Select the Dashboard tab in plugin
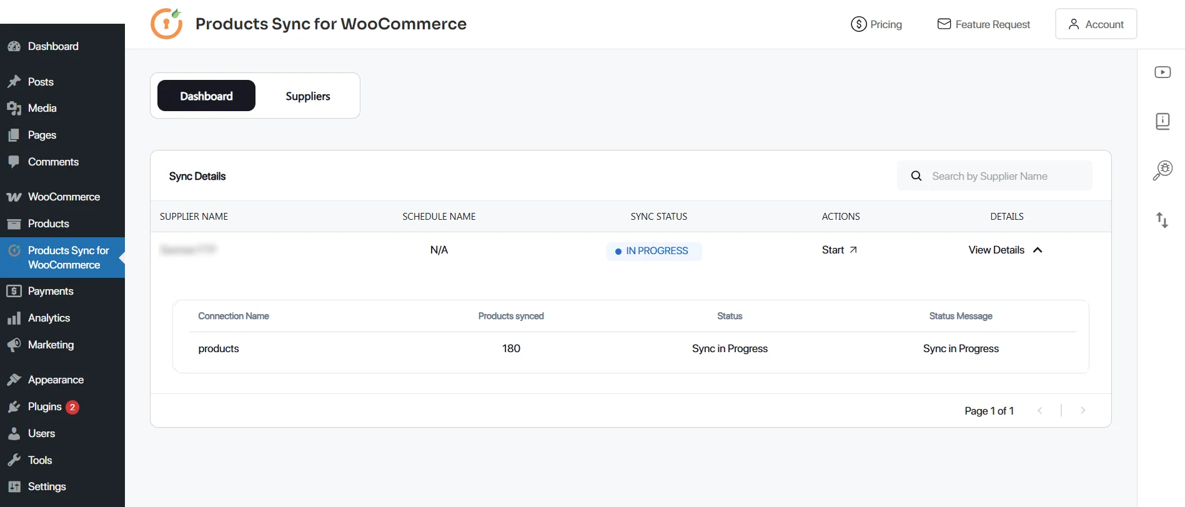The height and width of the screenshot is (507, 1185). pos(206,96)
